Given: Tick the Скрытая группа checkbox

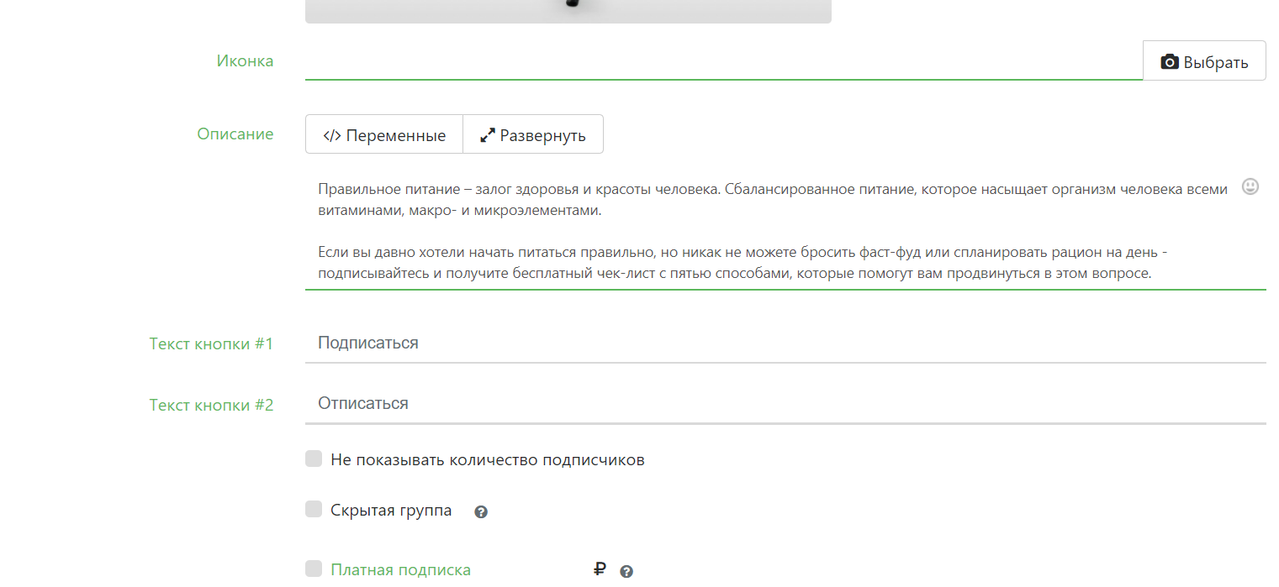Looking at the screenshot, I should [314, 509].
